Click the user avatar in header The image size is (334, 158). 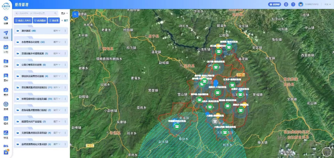[x=301, y=4]
